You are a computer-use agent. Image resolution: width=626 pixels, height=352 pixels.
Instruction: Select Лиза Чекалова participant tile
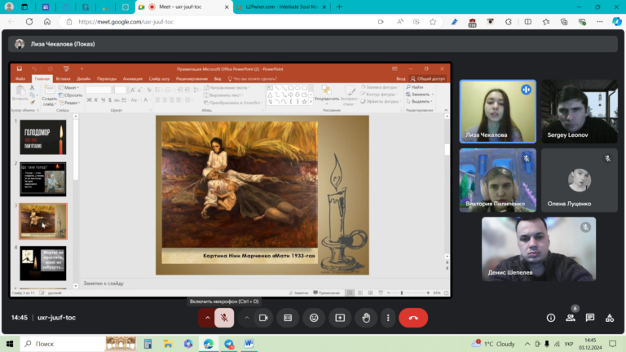point(498,112)
